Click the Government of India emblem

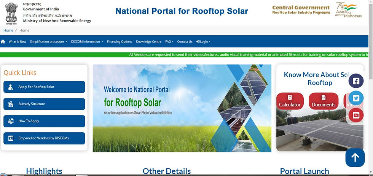click(x=11, y=14)
